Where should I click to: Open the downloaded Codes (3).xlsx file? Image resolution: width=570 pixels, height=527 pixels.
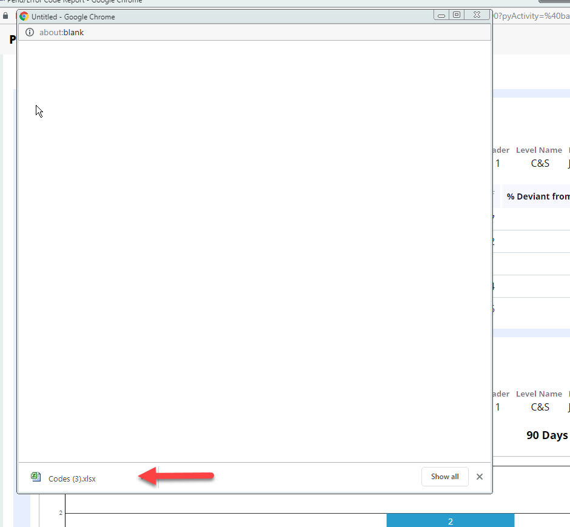[72, 478]
